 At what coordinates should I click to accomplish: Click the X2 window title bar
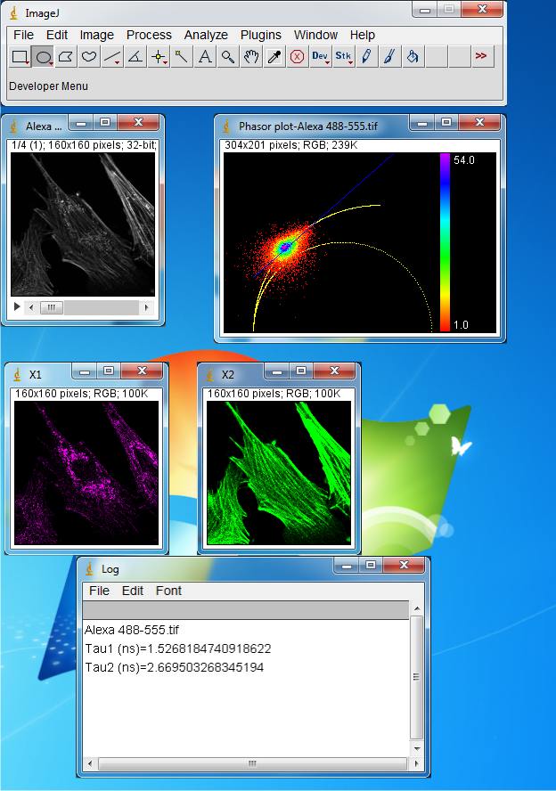228,375
